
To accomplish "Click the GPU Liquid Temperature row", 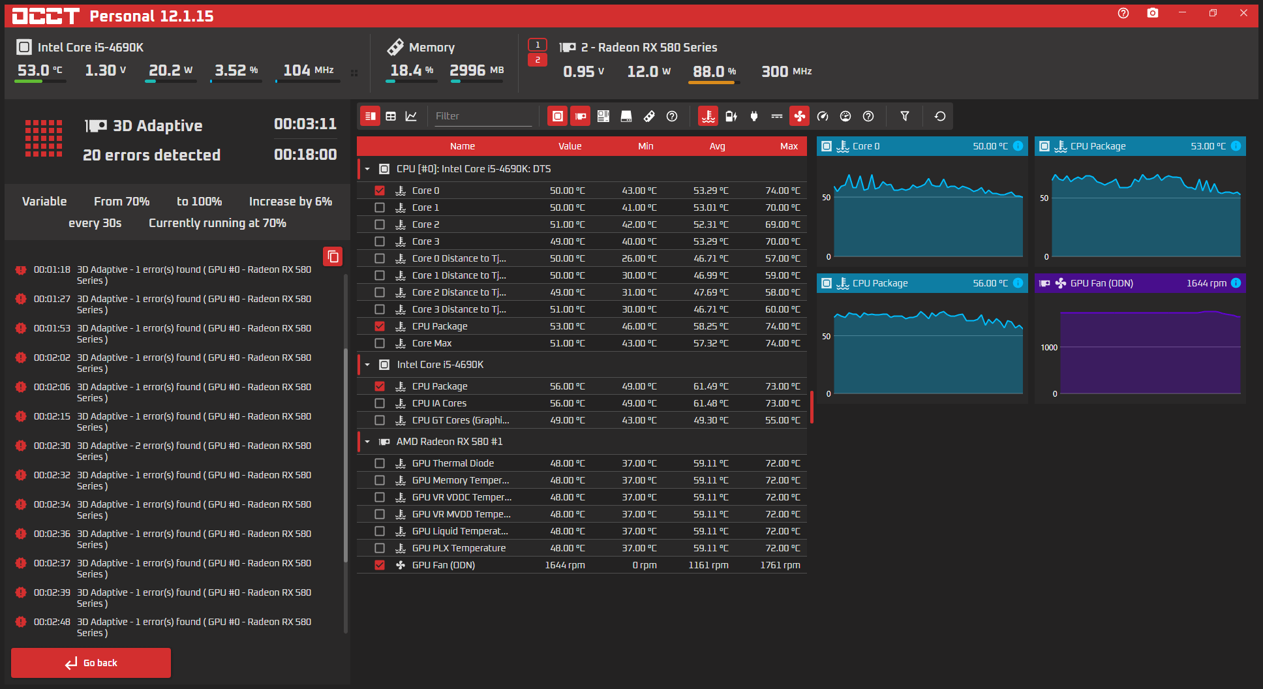I will click(x=582, y=531).
